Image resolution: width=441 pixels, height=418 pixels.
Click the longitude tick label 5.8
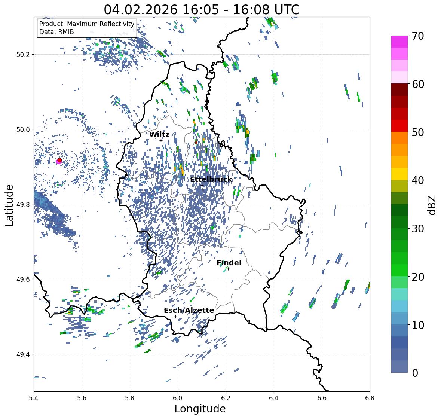[x=130, y=398]
